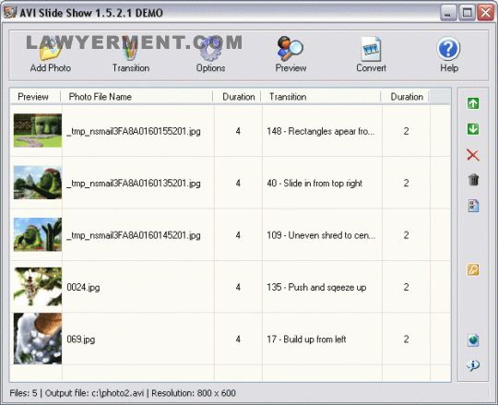
Task: Click the status bar text 'Resolution: 800 x 600'
Action: pos(194,393)
